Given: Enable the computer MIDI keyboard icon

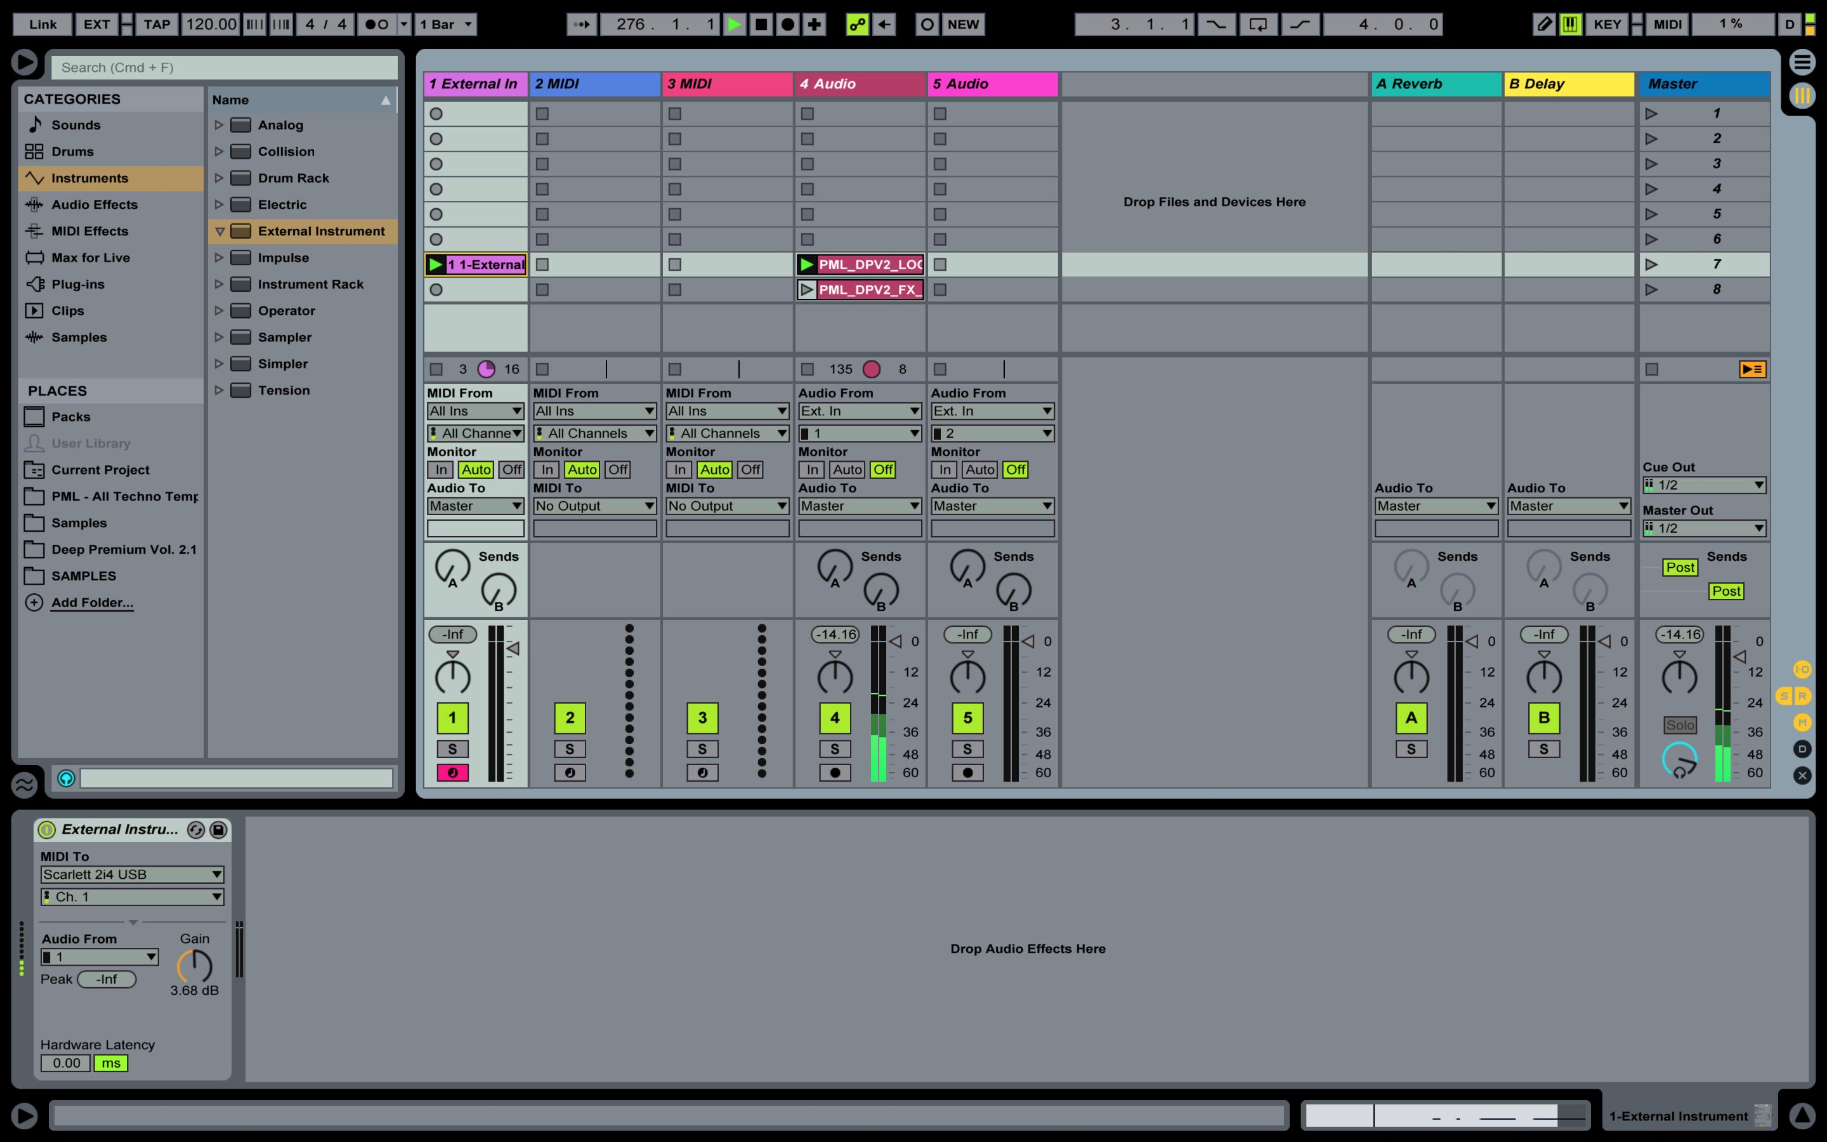Looking at the screenshot, I should click(x=1570, y=23).
